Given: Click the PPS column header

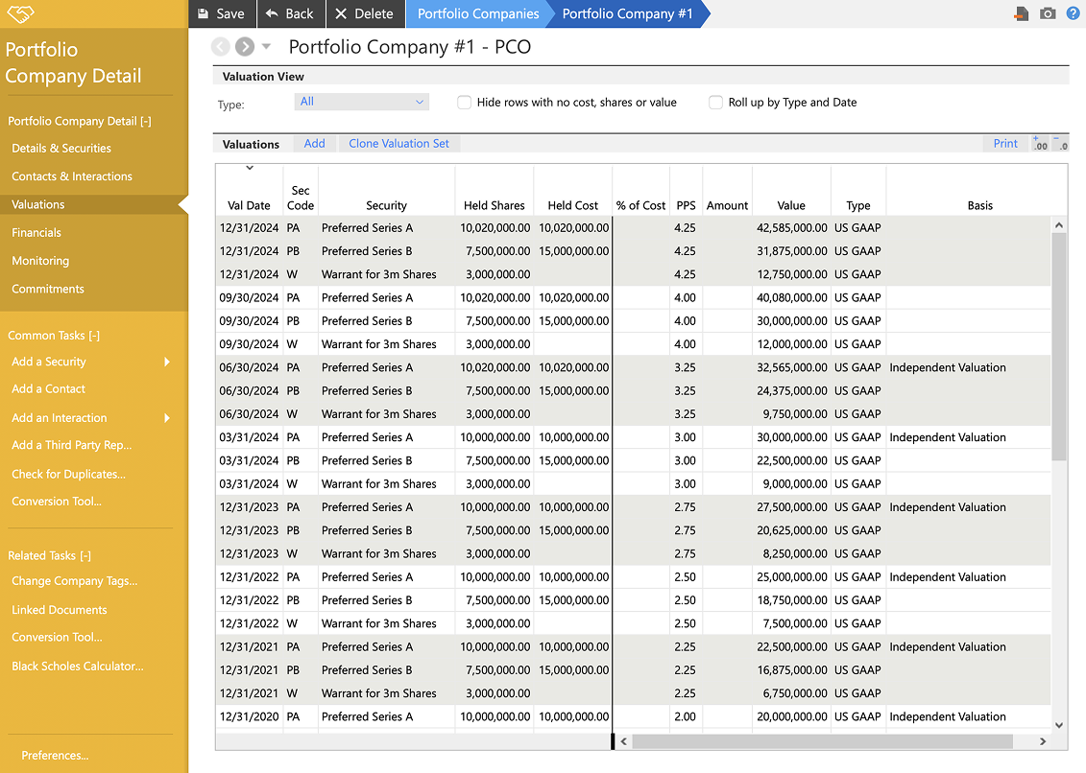Looking at the screenshot, I should point(686,205).
